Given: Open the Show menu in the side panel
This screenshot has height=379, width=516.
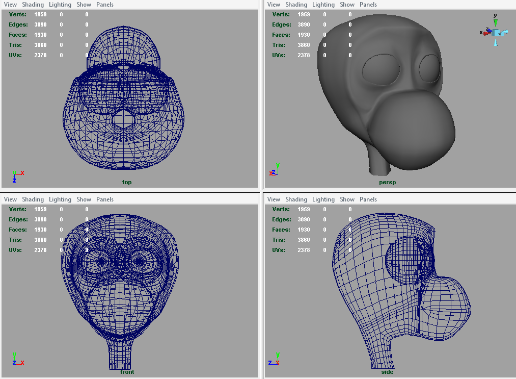Looking at the screenshot, I should tap(347, 199).
